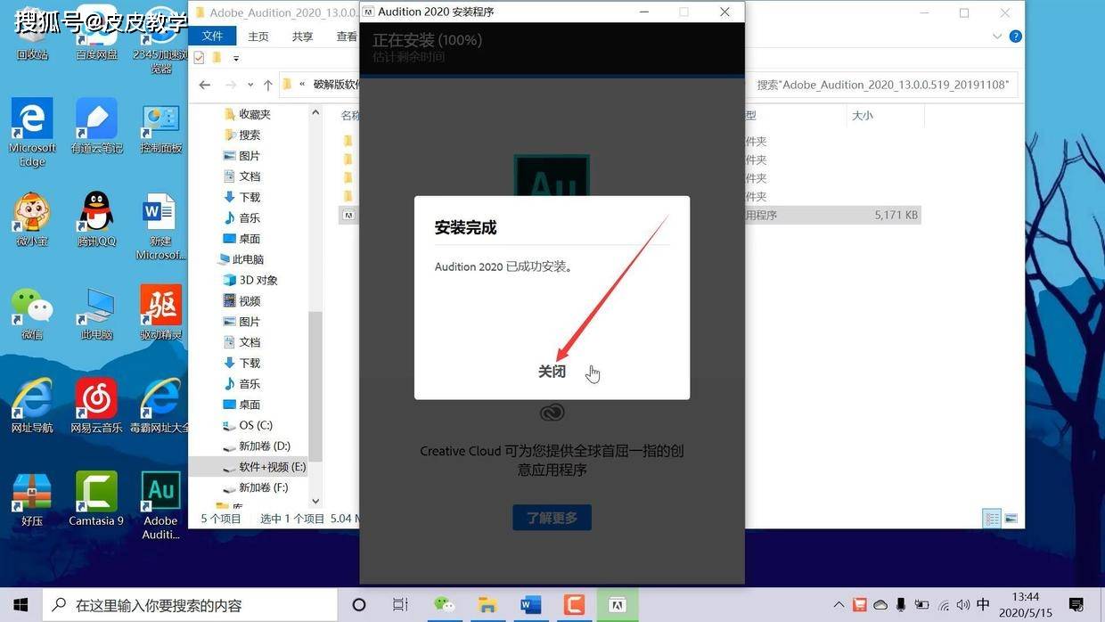This screenshot has height=622, width=1105.
Task: Open the 文件 tab in File Explorer
Action: click(x=213, y=36)
